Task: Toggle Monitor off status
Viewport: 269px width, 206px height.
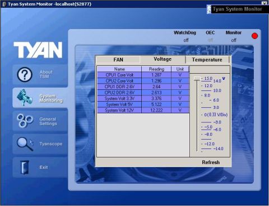Action: 234,40
